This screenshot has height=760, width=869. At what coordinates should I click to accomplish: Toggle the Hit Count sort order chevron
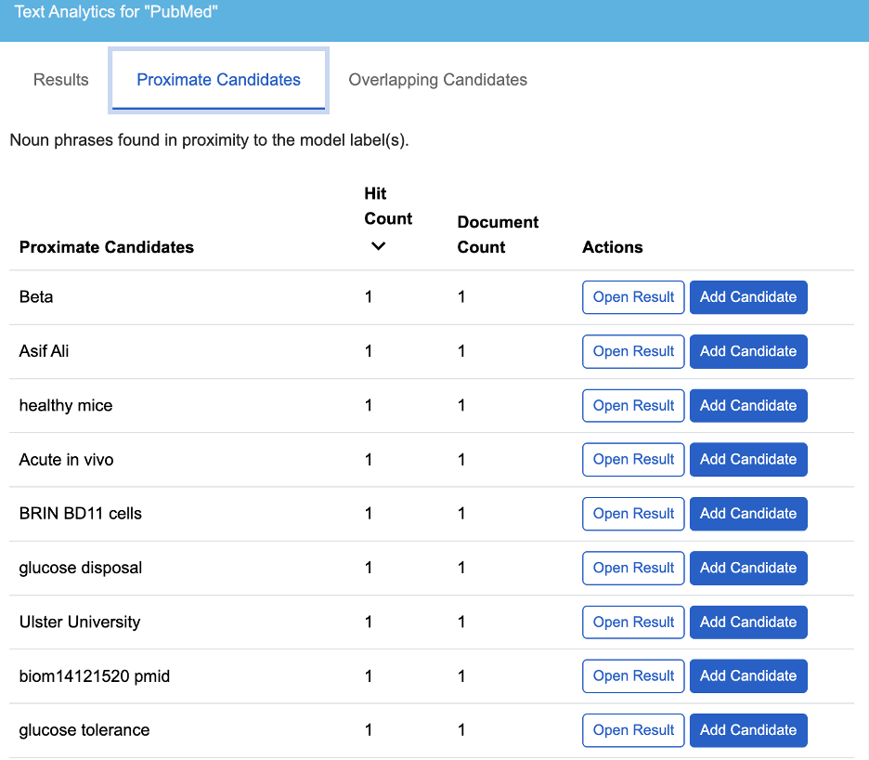click(378, 246)
